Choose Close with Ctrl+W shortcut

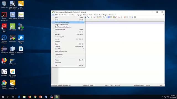pos(68,44)
